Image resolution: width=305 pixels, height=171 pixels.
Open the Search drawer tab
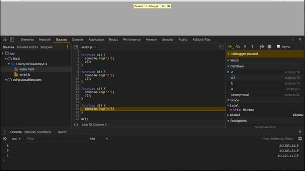click(x=62, y=132)
